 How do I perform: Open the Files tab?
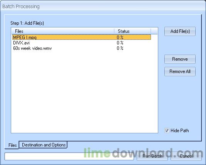[12, 145]
